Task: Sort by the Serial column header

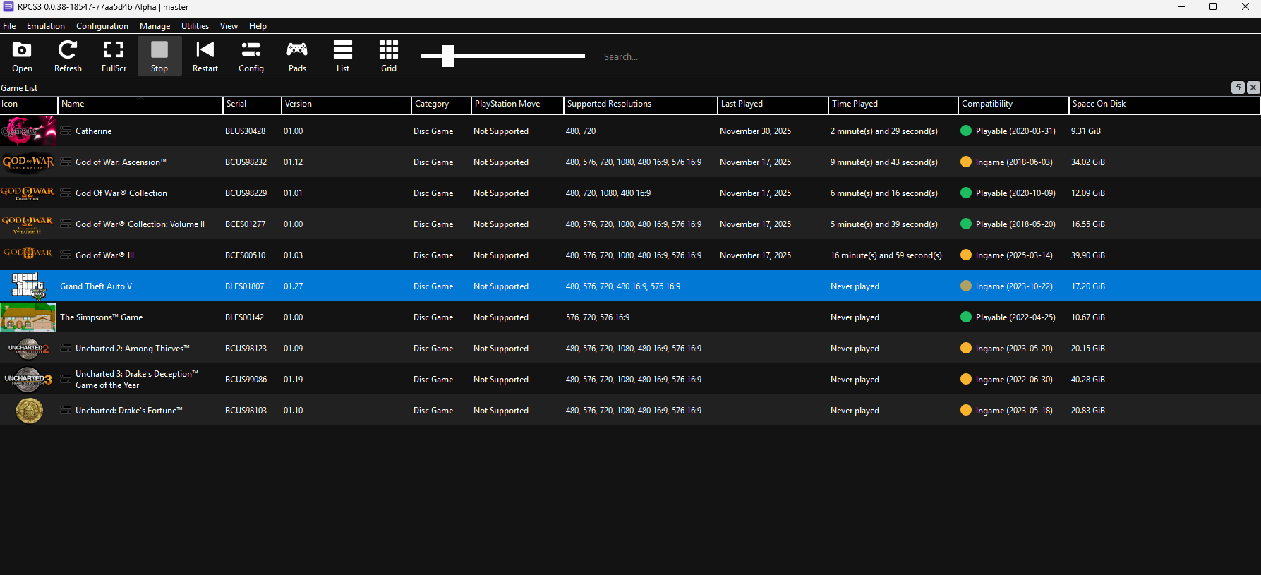Action: (x=253, y=104)
